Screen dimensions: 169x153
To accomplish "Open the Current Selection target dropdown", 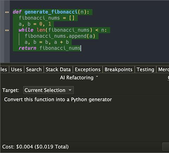I will [x=48, y=90].
